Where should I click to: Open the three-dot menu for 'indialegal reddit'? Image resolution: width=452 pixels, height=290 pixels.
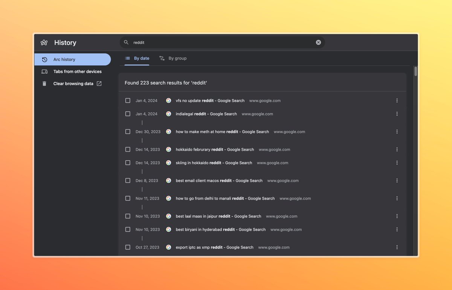click(397, 114)
